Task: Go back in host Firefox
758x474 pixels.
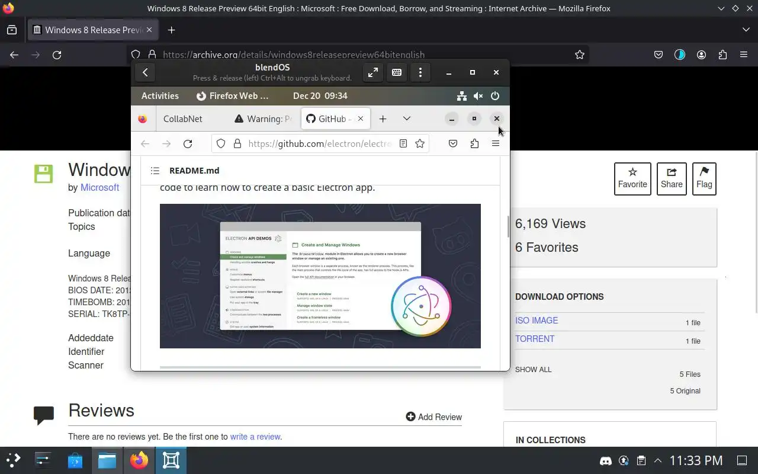Action: tap(14, 55)
